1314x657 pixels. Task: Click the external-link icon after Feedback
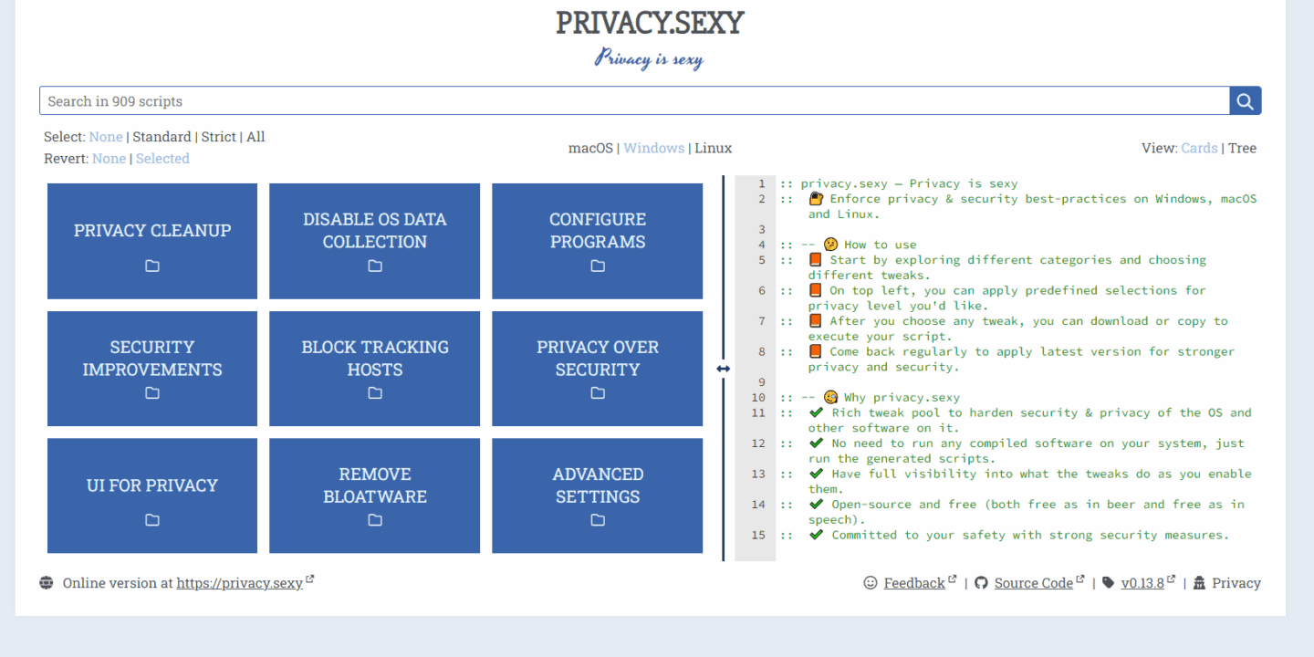(953, 579)
